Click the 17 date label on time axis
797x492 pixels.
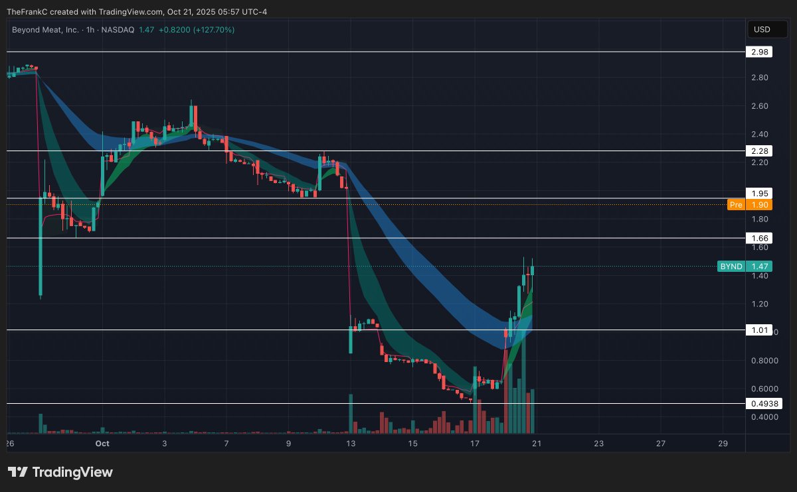coord(475,443)
